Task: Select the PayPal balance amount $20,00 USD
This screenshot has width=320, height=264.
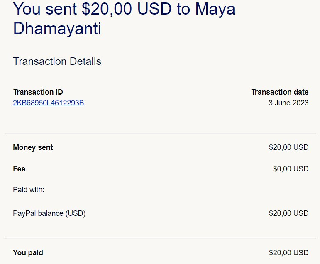Action: pyautogui.click(x=288, y=213)
